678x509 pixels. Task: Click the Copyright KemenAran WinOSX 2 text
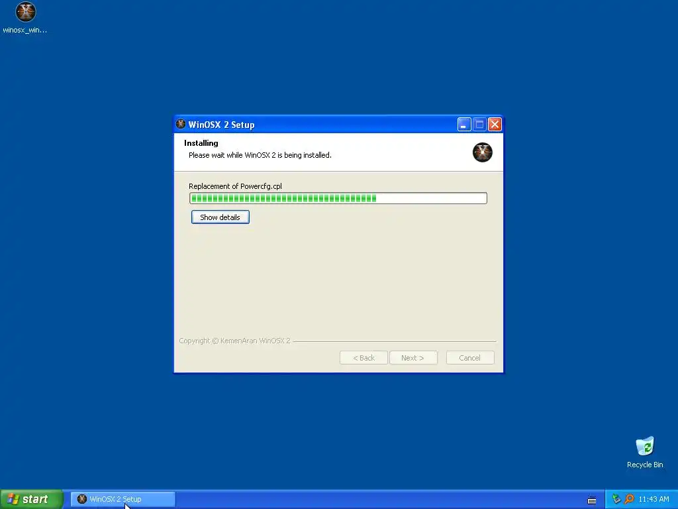click(x=235, y=341)
